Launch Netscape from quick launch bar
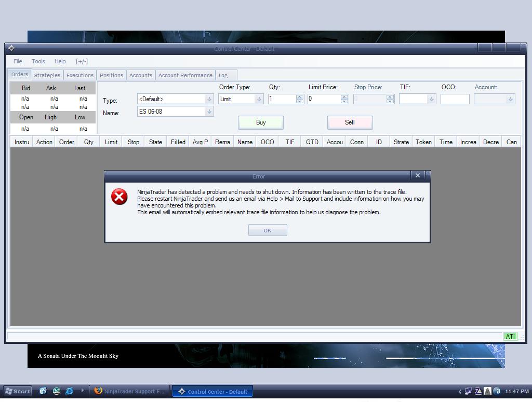This screenshot has height=402, width=532. 56,391
